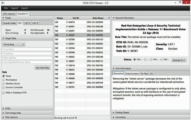Switch to the Fix Text tab
Viewport: 191px width, 120px height.
click(144, 73)
